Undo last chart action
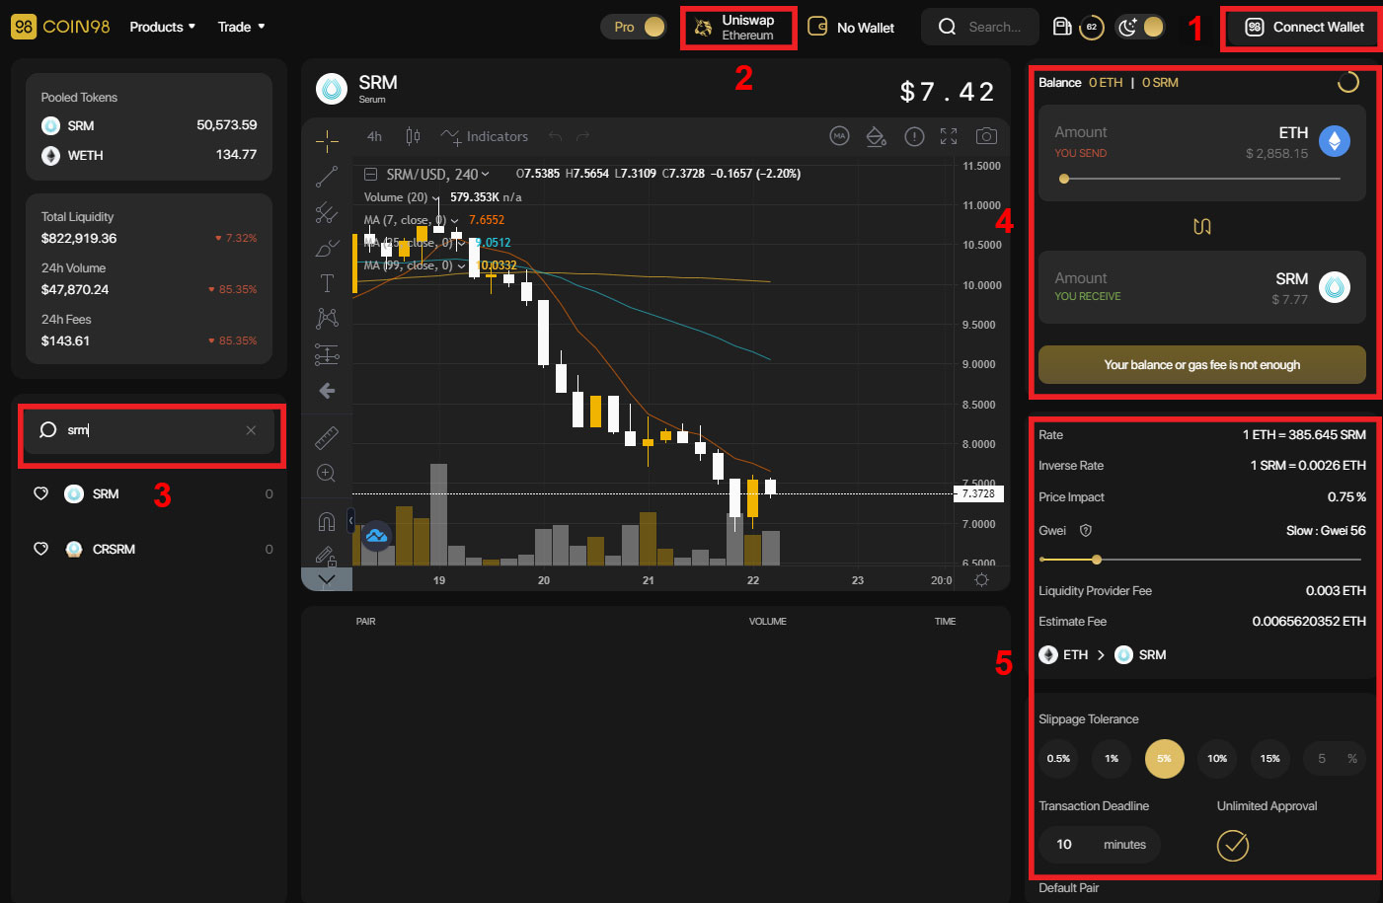 pyautogui.click(x=555, y=136)
